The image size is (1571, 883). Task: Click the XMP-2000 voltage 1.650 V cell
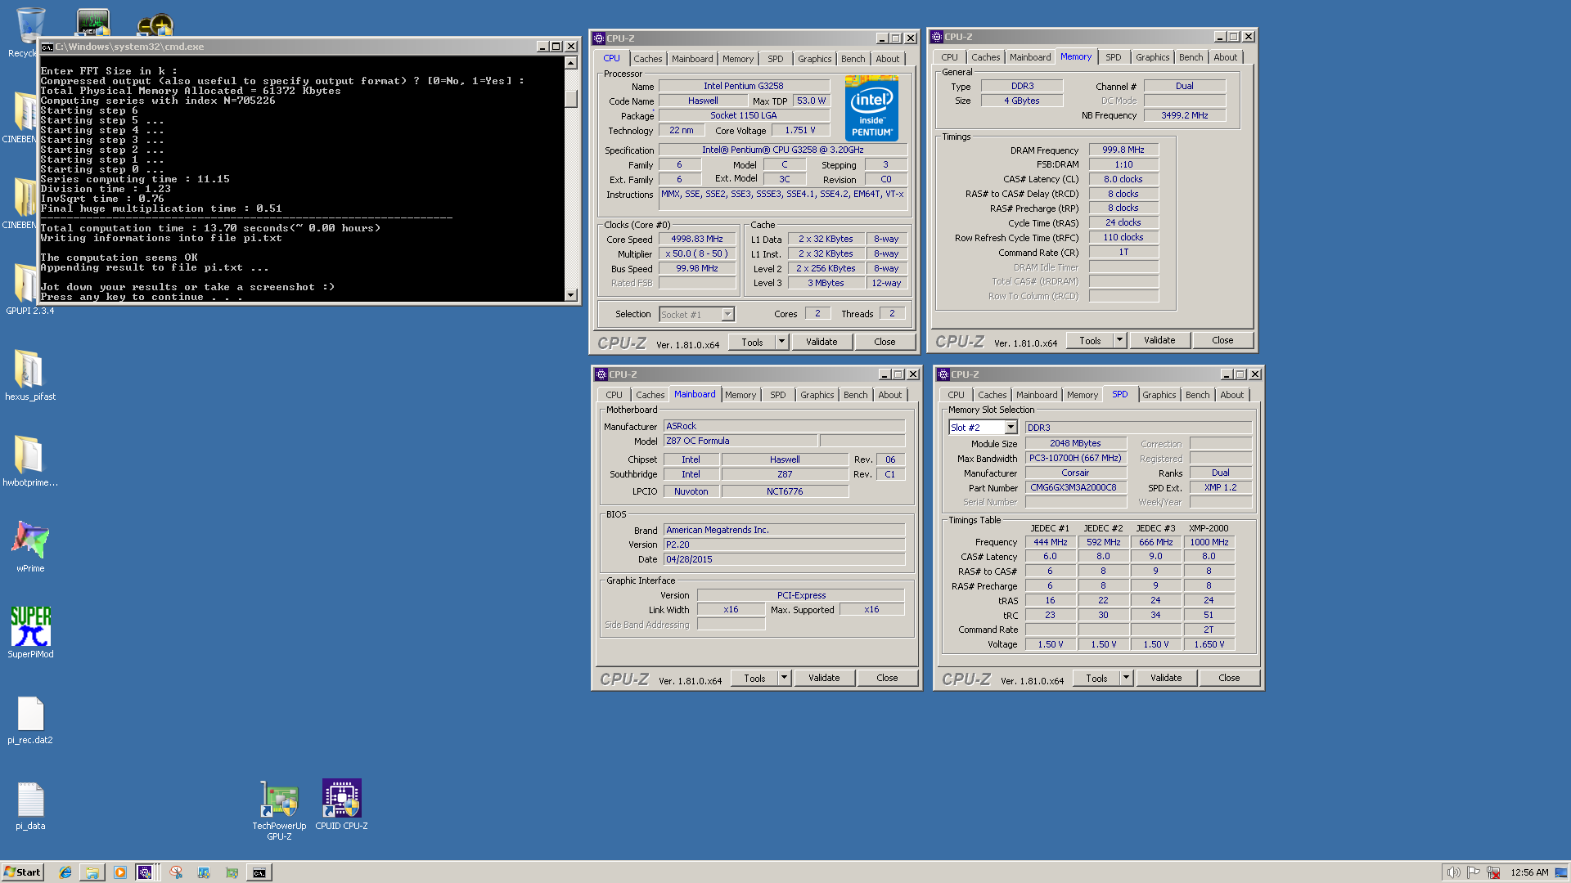(x=1209, y=644)
